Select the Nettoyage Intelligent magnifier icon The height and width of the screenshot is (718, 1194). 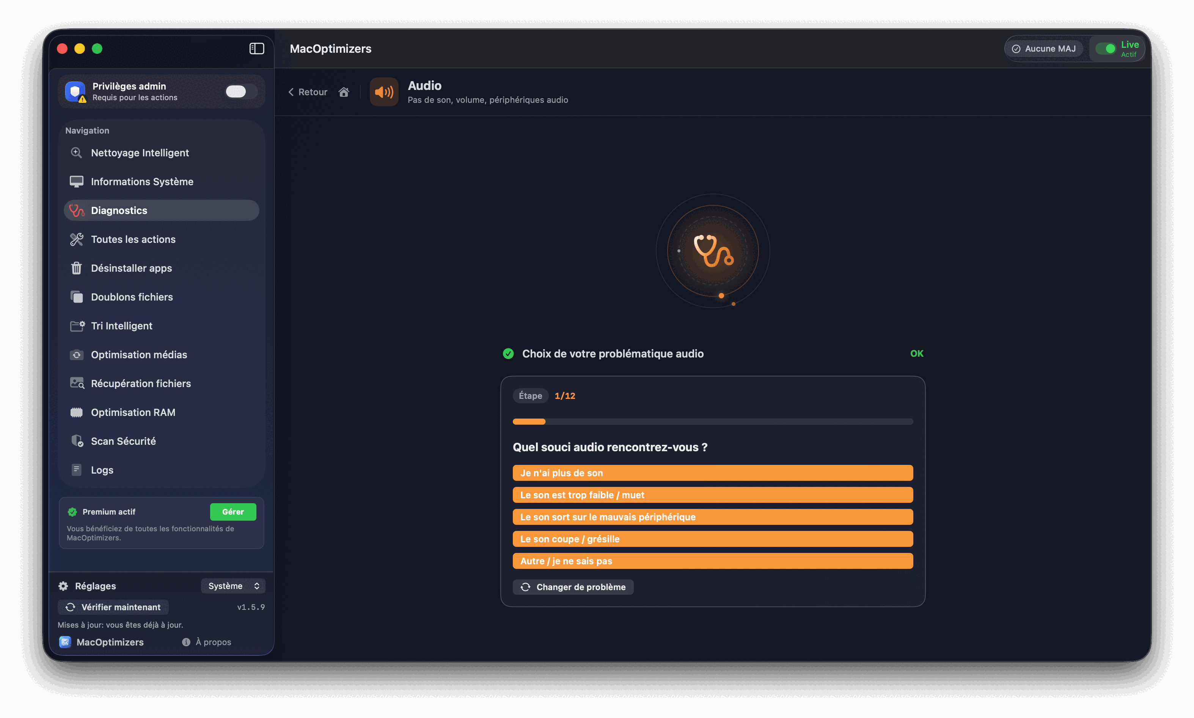coord(76,153)
